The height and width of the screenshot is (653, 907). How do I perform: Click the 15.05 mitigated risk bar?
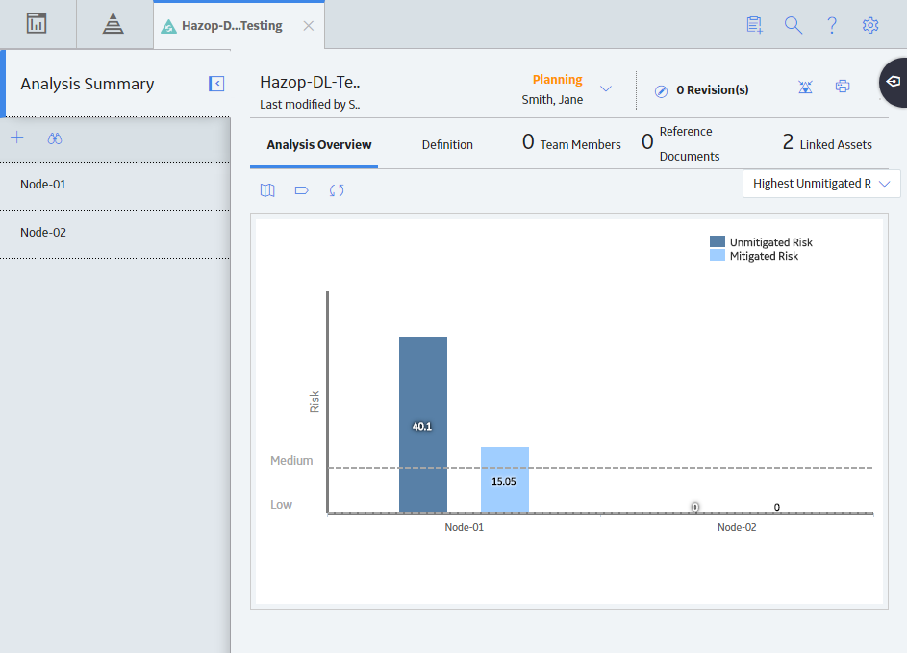click(x=505, y=480)
